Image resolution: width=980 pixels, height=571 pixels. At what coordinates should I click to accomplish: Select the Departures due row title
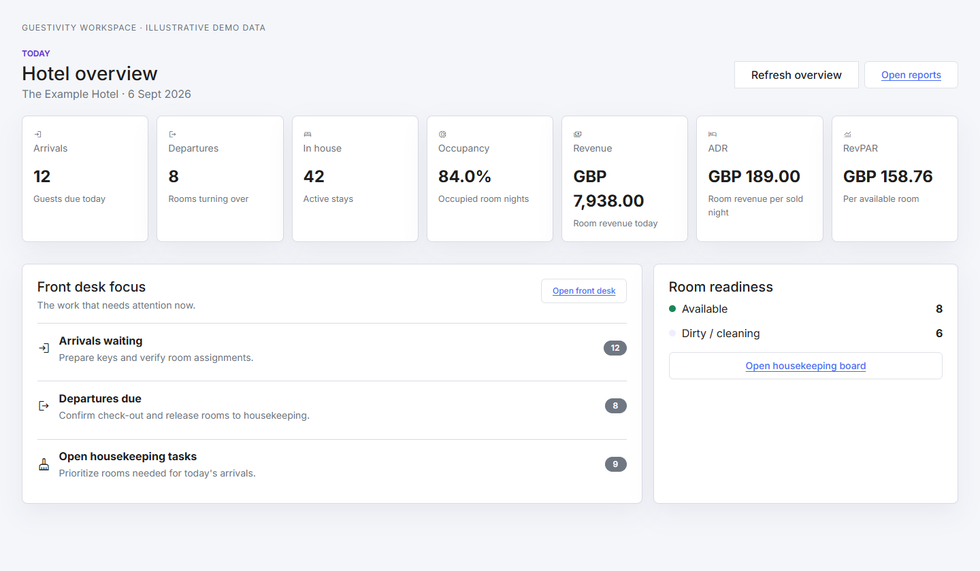(100, 399)
